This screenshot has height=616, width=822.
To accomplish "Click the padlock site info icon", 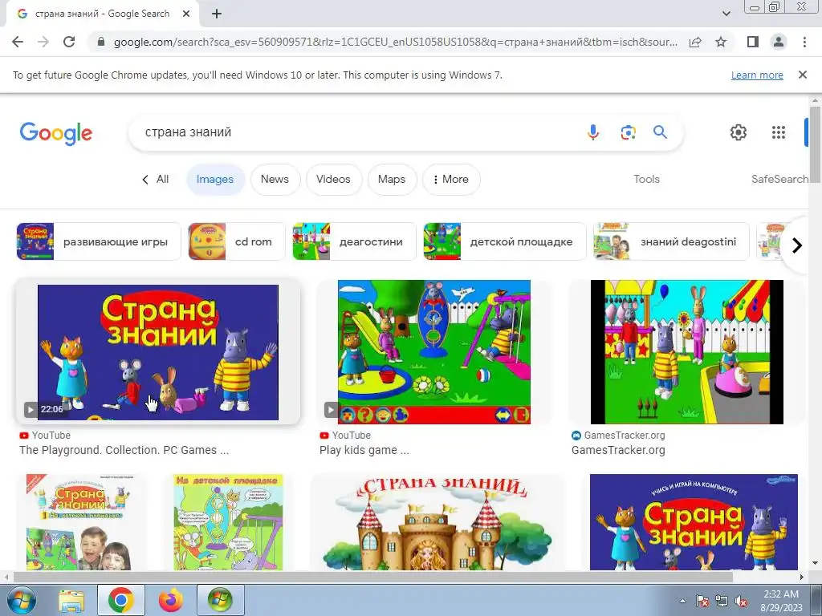I will (101, 42).
